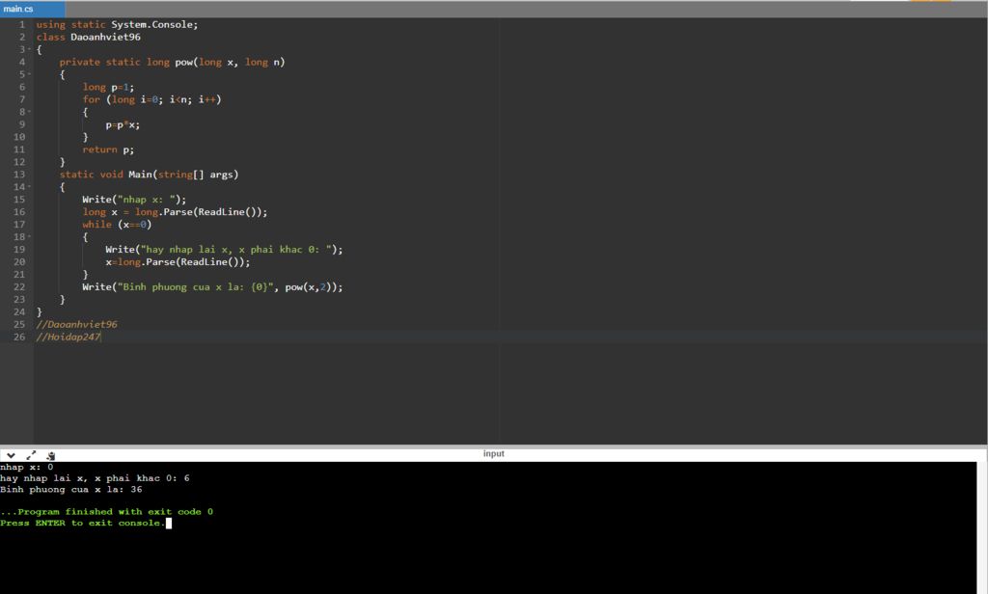
Task: Click the "Binh phuong cua x la: 36" output
Action: pos(71,490)
